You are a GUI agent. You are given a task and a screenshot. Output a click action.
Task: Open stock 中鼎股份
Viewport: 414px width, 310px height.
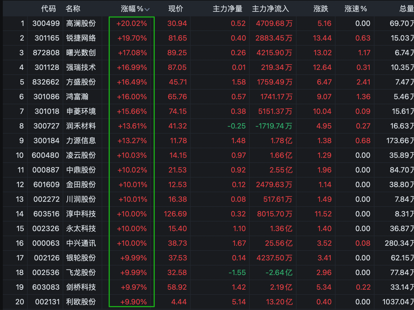(x=81, y=170)
